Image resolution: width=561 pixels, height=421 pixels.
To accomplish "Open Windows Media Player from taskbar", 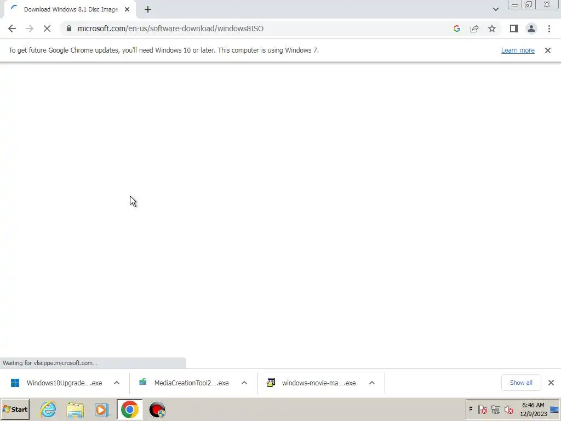I will coord(102,409).
